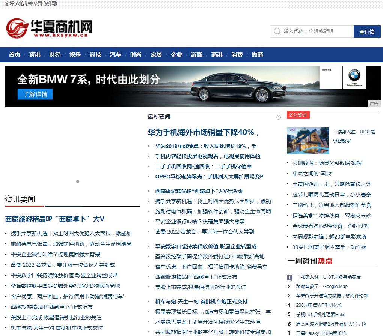This screenshot has width=383, height=336.
Task: Click the 文化资讯 red tab
Action: tap(298, 115)
